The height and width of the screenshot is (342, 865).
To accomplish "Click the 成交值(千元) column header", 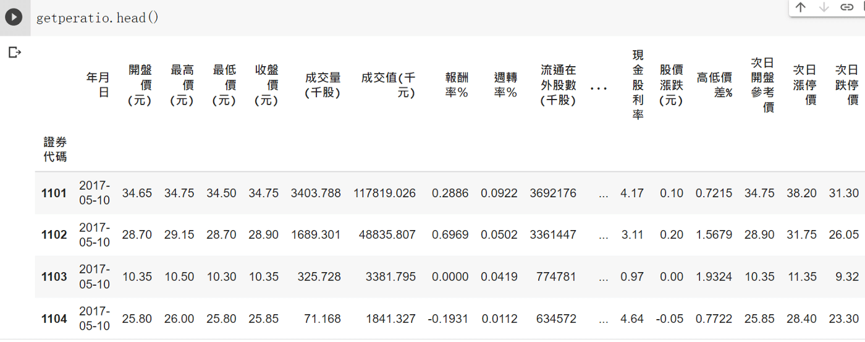I will coord(388,85).
